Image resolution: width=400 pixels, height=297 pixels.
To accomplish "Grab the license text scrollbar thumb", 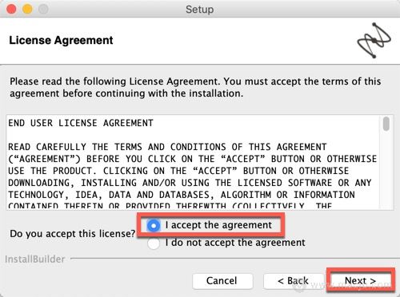I will (386, 124).
